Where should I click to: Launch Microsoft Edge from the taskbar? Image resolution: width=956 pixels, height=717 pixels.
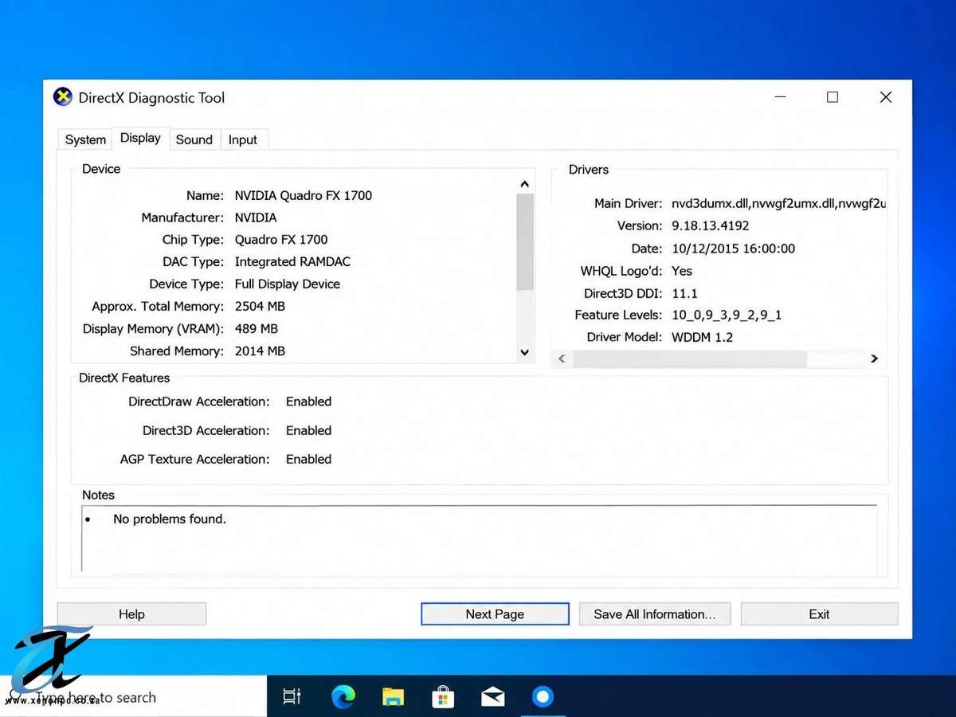[343, 697]
